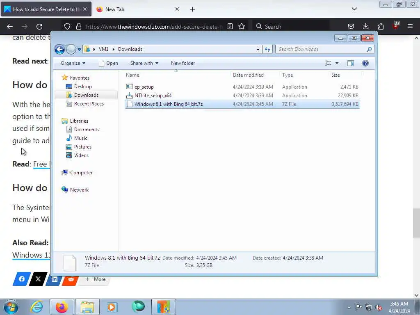Open Windows Media Player from taskbar

(x=112, y=307)
